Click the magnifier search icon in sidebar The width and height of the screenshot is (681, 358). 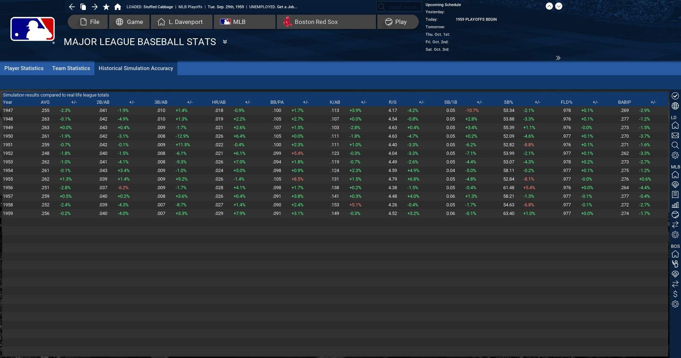tap(675, 145)
